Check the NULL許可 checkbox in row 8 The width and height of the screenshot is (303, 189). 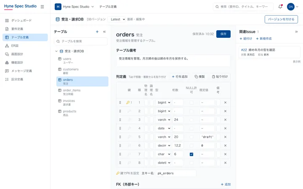coord(191,163)
